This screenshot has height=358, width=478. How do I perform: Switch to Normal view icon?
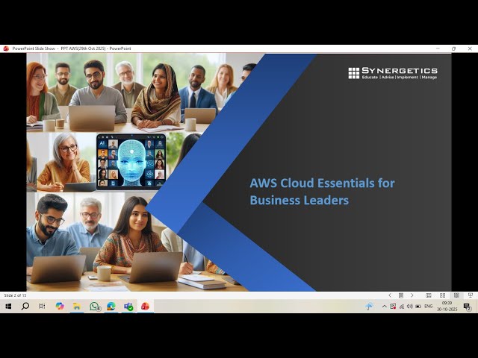(428, 295)
